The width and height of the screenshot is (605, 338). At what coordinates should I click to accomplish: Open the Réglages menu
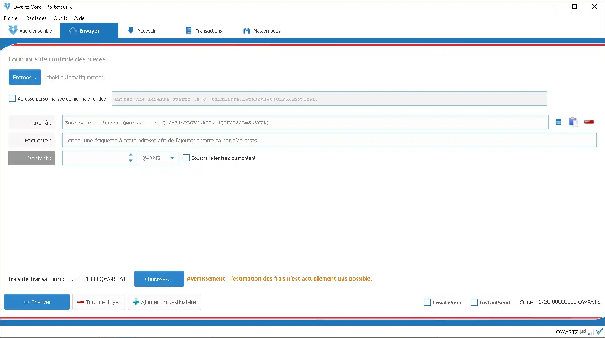(x=36, y=18)
